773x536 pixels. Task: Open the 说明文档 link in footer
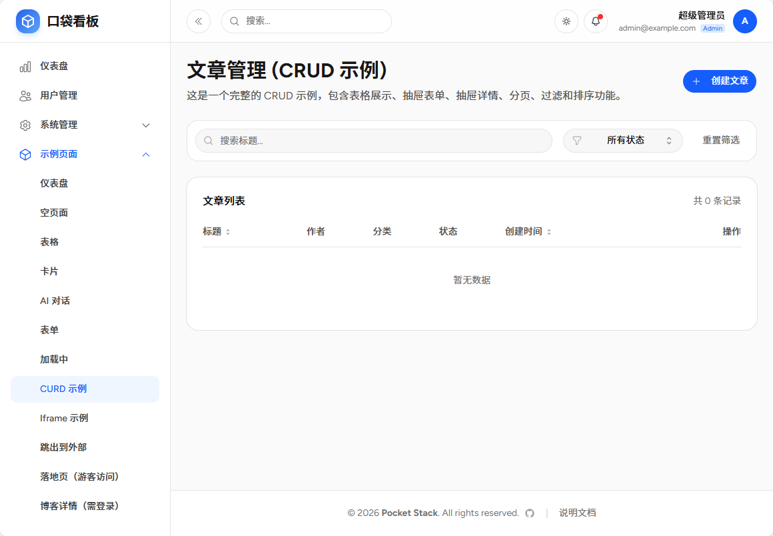point(576,513)
